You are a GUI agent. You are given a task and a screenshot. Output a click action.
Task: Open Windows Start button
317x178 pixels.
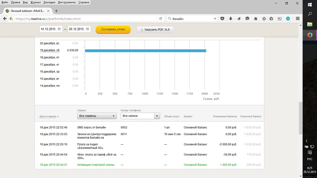pyautogui.click(x=310, y=4)
